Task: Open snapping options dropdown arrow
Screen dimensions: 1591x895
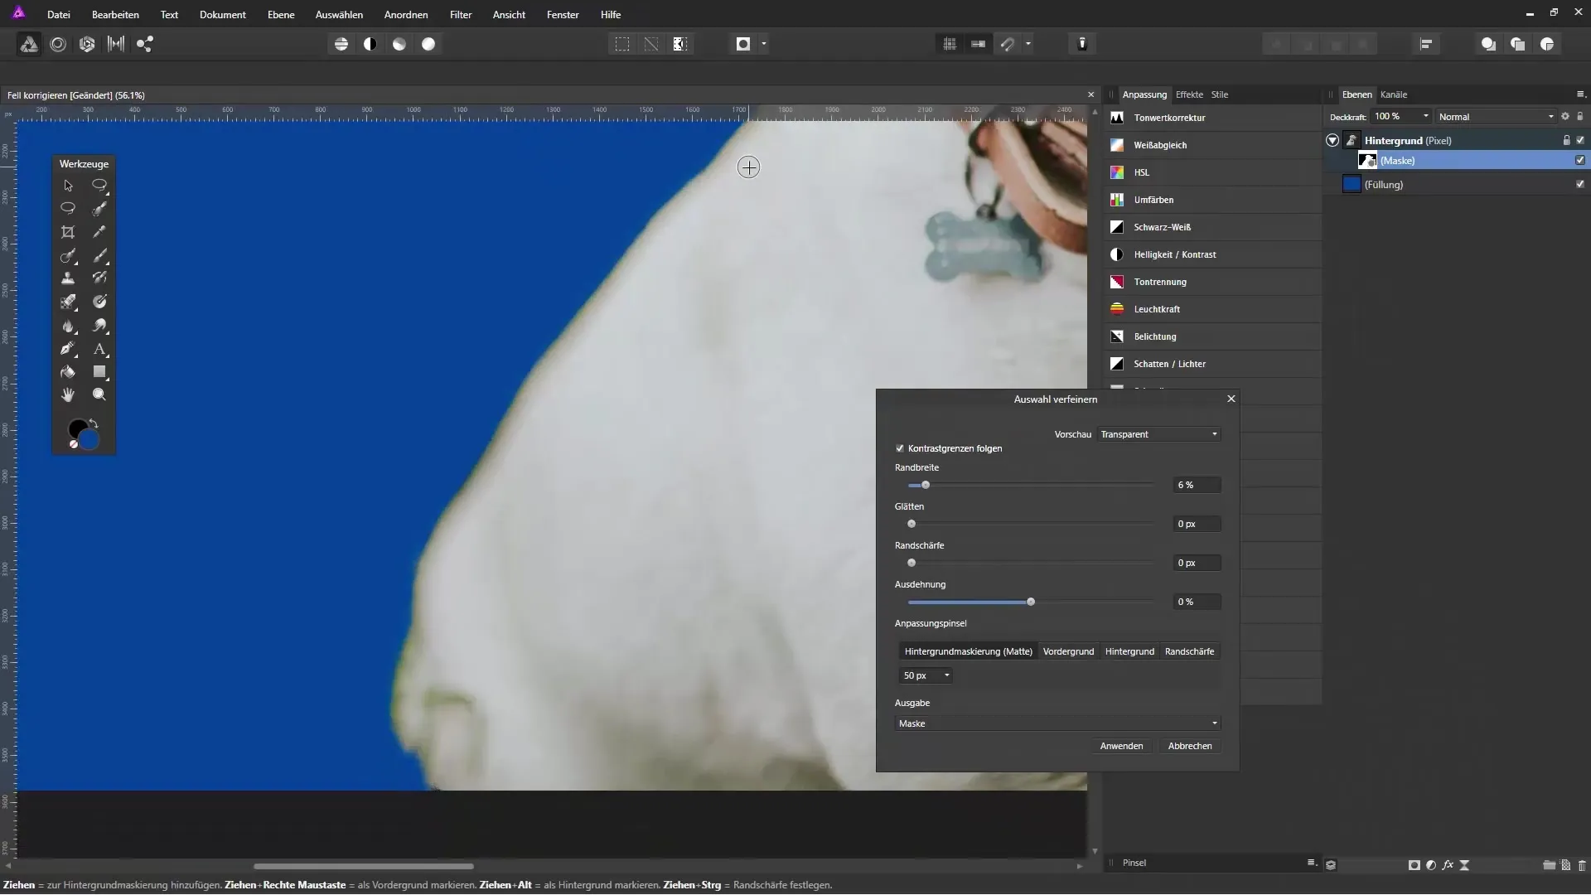Action: (1028, 44)
